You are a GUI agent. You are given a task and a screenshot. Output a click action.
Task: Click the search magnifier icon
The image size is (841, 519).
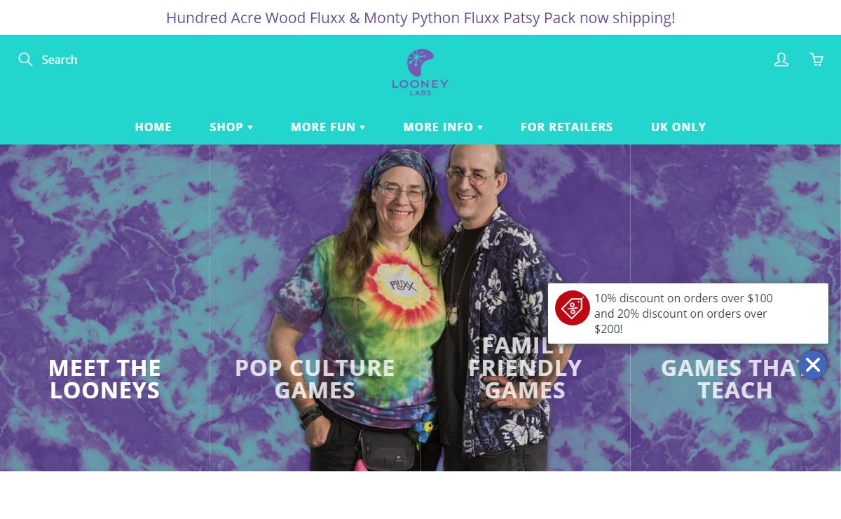pos(25,60)
